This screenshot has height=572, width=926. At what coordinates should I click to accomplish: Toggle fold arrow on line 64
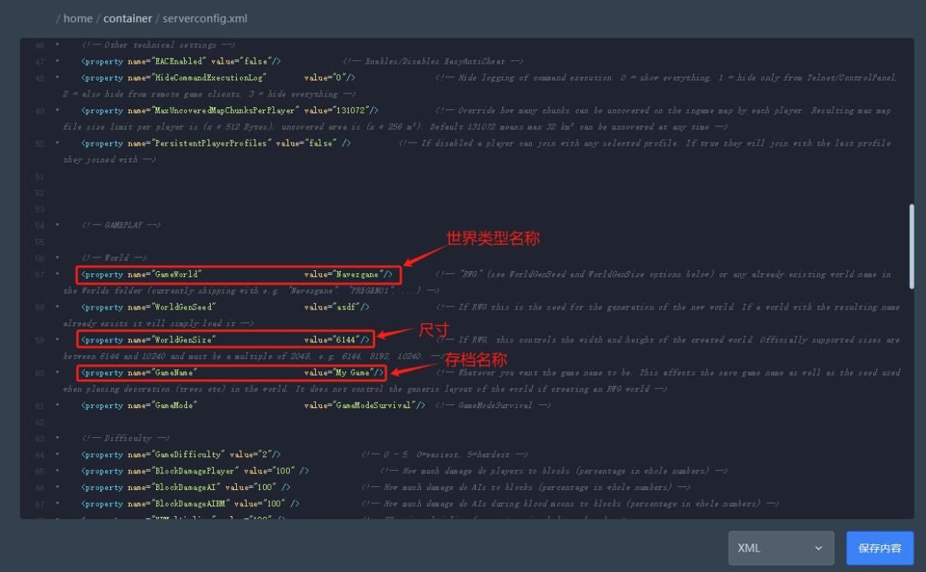[57, 454]
